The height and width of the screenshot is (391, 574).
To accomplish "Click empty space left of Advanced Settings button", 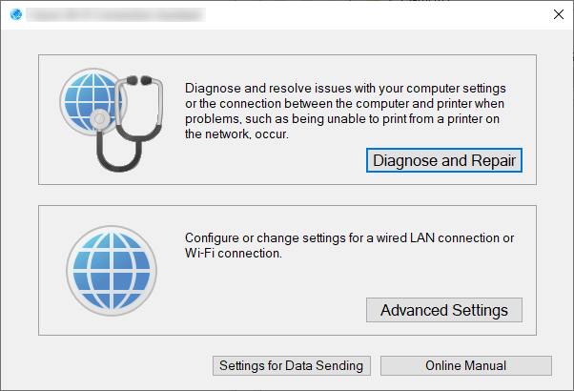I will [x=267, y=310].
